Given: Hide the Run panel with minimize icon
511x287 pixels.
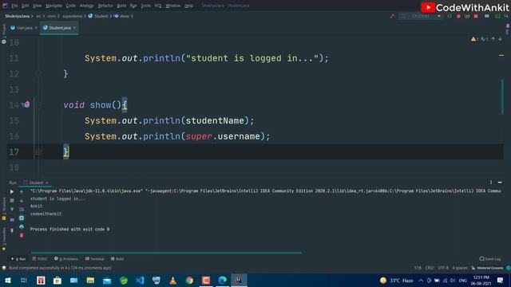Looking at the screenshot, I should pos(500,183).
